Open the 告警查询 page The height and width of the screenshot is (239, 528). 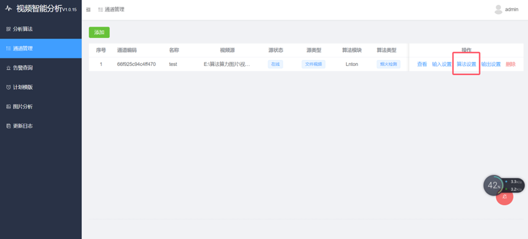pos(41,68)
